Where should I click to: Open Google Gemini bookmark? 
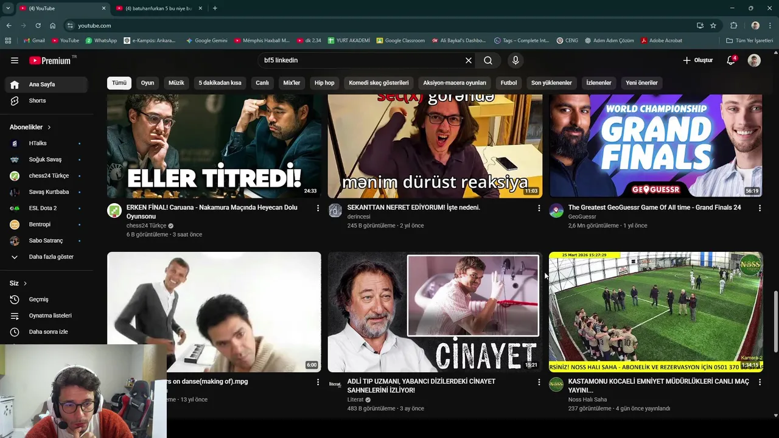(207, 41)
